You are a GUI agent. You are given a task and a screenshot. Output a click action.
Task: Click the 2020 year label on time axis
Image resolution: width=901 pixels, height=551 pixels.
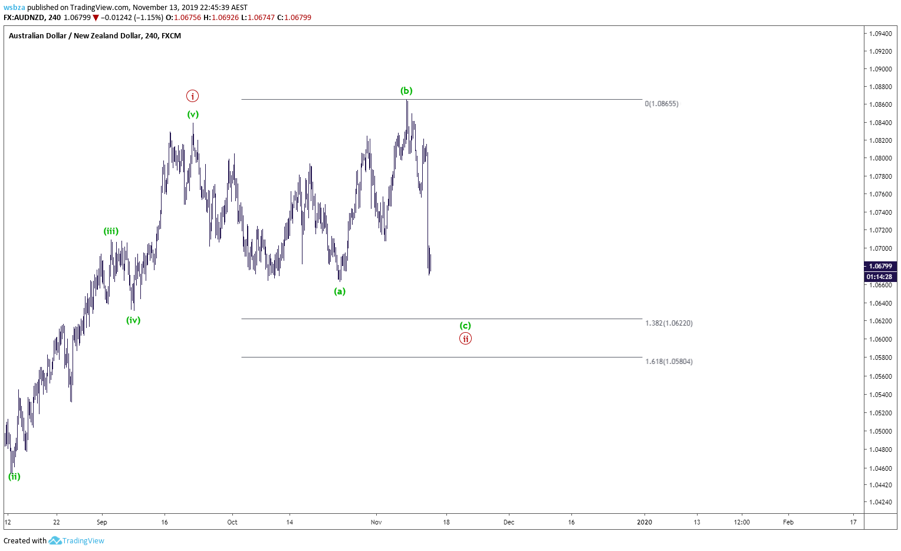coord(644,522)
